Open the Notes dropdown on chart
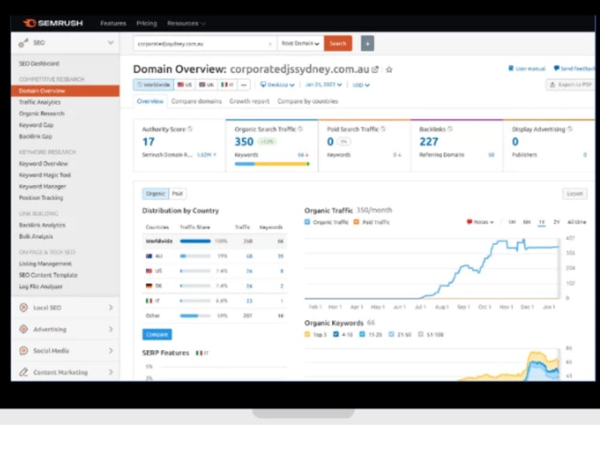The image size is (600, 450). coord(480,222)
